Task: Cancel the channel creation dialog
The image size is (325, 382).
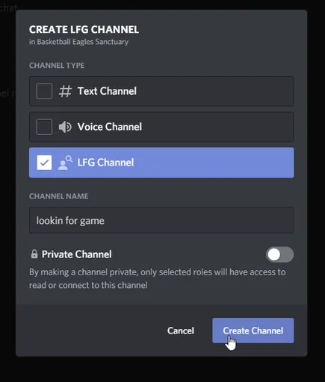Action: [181, 331]
